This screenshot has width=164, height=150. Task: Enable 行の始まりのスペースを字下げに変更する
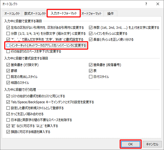tap(8, 51)
